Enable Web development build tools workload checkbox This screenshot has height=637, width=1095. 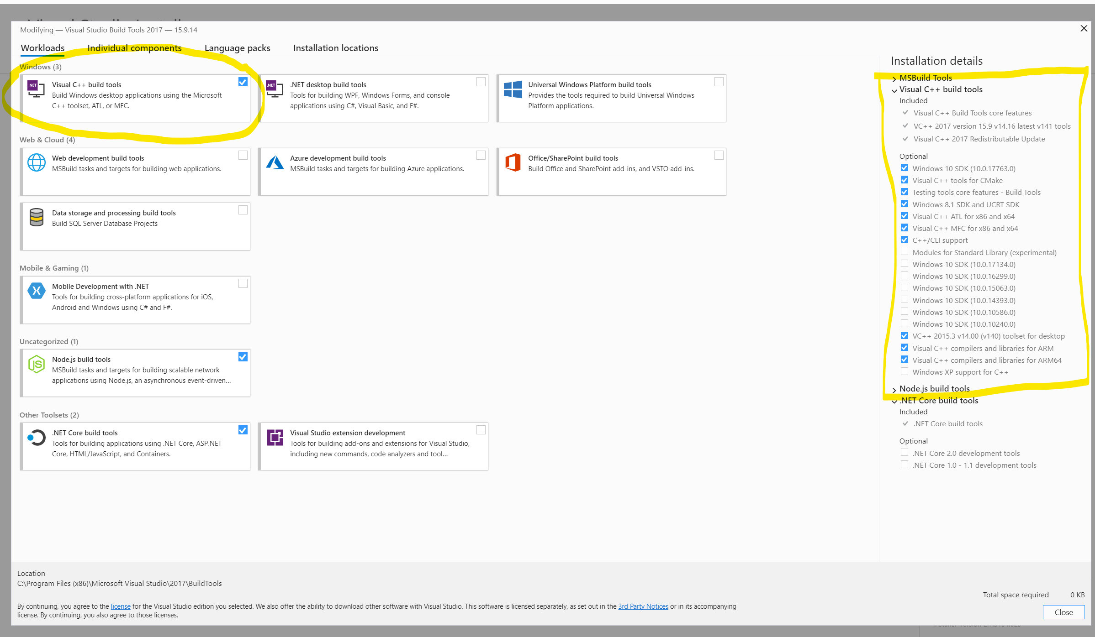243,155
